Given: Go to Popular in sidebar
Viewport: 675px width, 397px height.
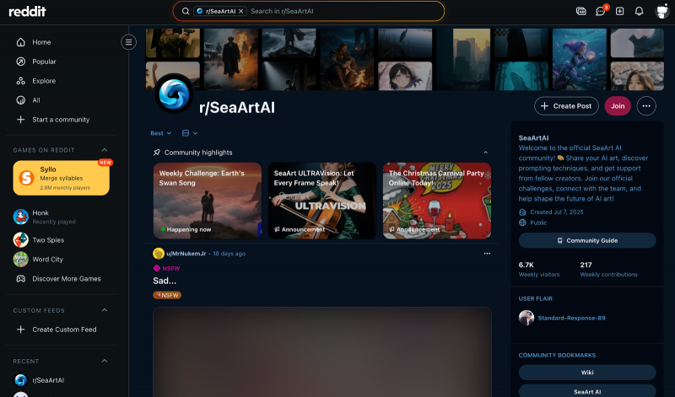Looking at the screenshot, I should [x=44, y=62].
